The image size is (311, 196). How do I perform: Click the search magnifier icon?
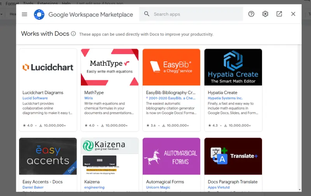pos(147,14)
